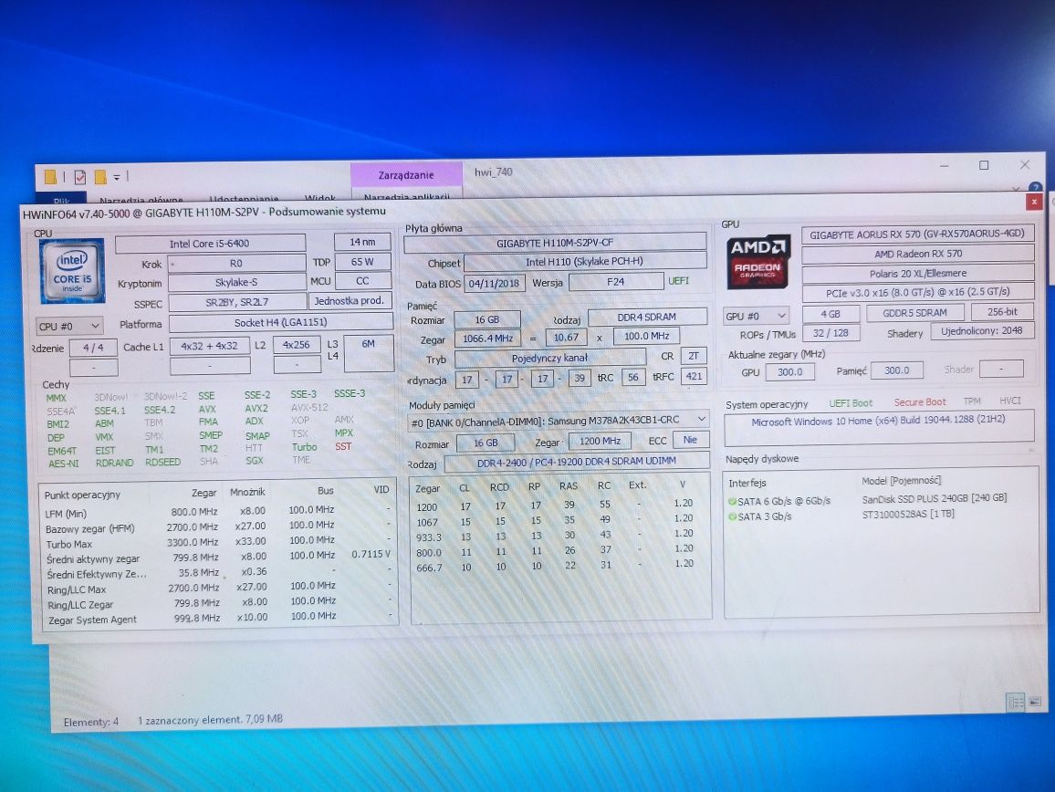Open the Zarządzanie ribbon tab
The height and width of the screenshot is (792, 1055).
tap(406, 175)
